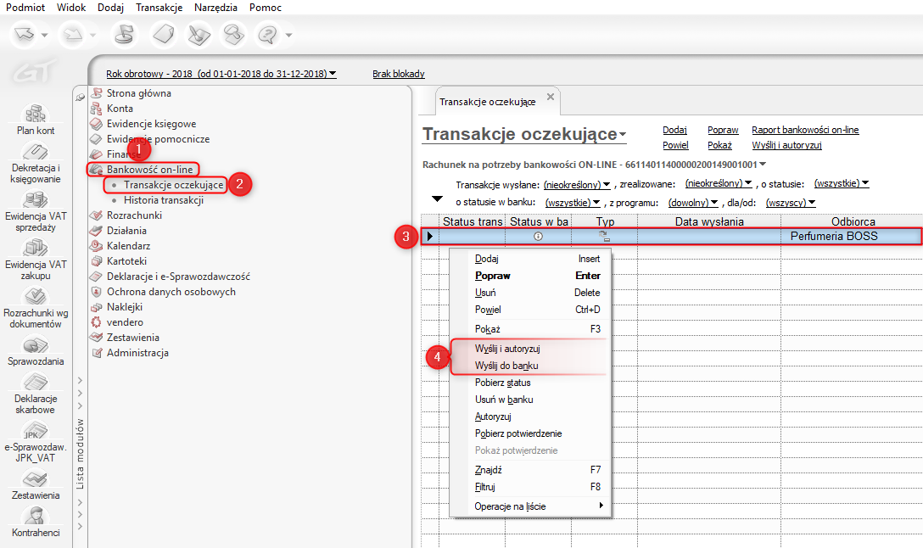Open Rozrachunki wg dokumentów module icon
Viewport: 923px width, 548px height.
(x=36, y=297)
